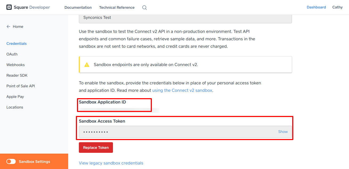Show the Sandbox Access Token
This screenshot has height=169, width=349.
pos(283,132)
